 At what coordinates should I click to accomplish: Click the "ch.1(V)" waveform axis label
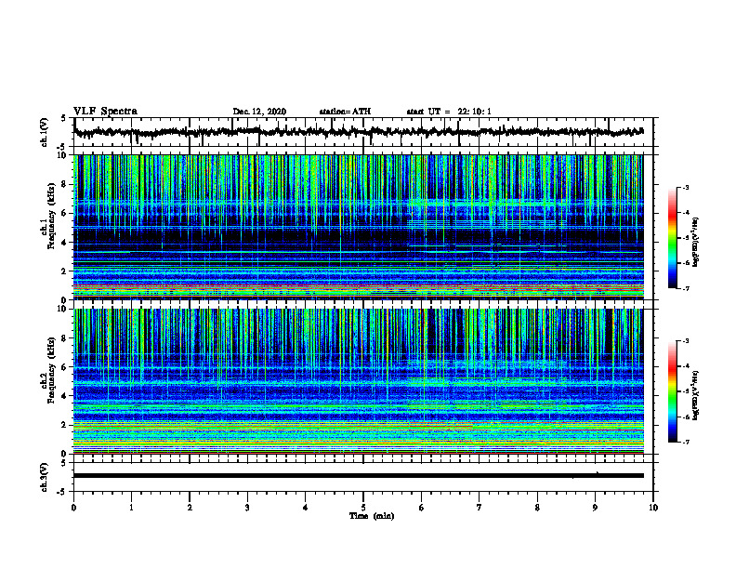(45, 132)
